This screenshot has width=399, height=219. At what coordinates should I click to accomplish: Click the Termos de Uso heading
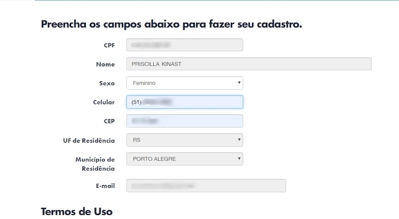(x=77, y=211)
